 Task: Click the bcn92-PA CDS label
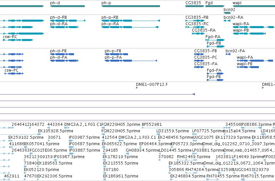(235, 51)
